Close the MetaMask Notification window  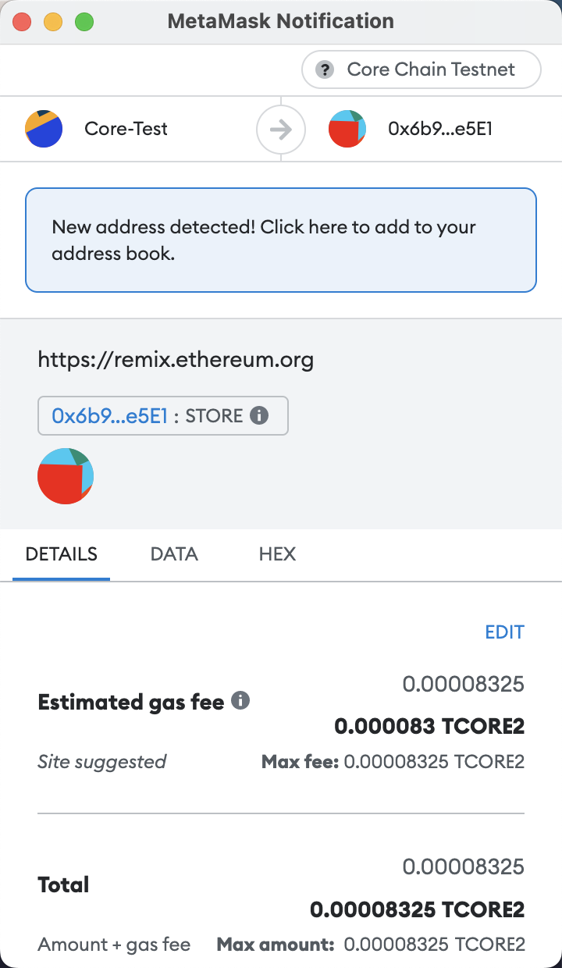pos(22,22)
